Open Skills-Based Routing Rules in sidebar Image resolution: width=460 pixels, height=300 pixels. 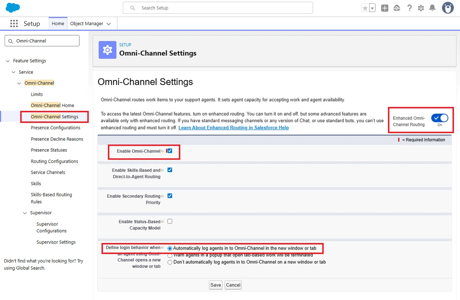click(51, 198)
